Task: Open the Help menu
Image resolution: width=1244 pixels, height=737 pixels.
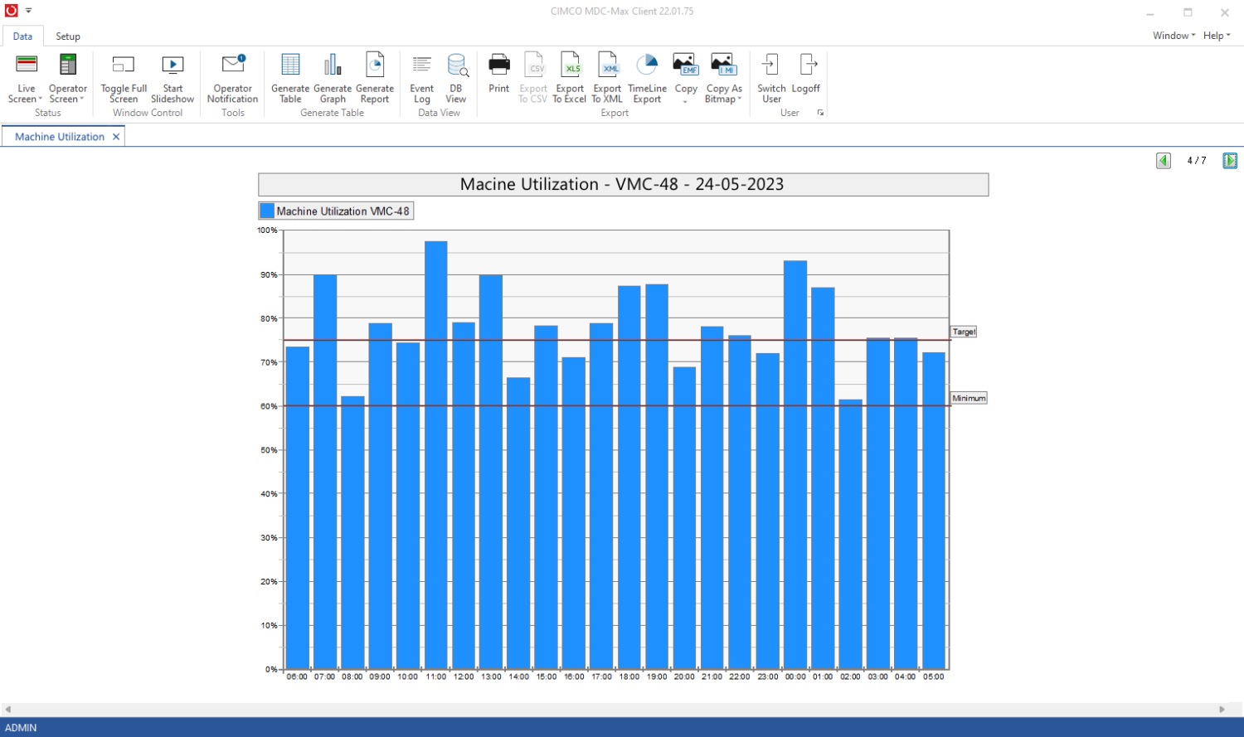Action: pyautogui.click(x=1217, y=36)
